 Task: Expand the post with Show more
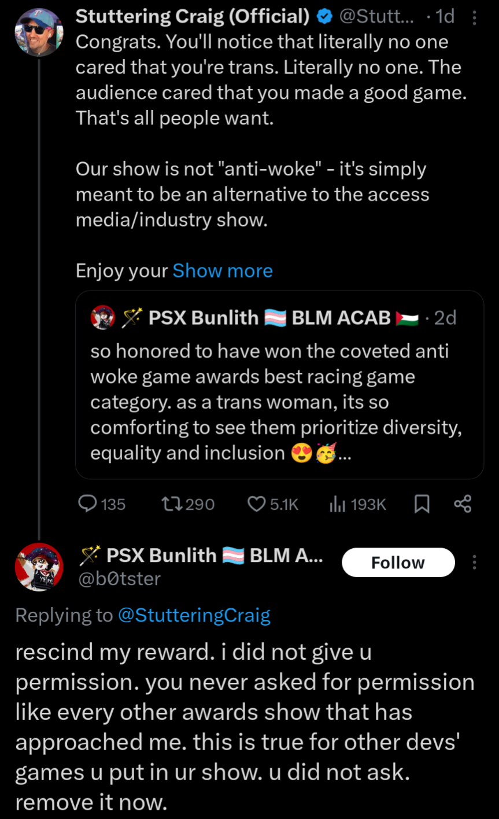click(x=223, y=270)
